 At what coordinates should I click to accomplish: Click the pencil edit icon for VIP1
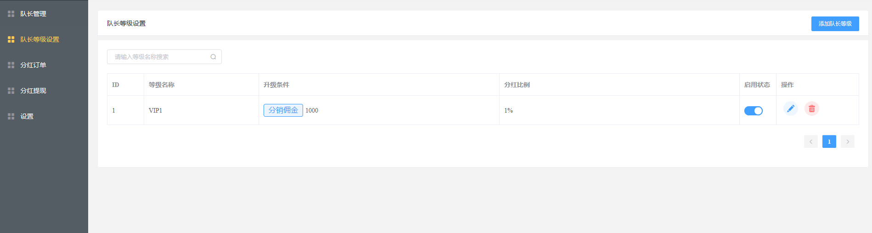(x=790, y=108)
